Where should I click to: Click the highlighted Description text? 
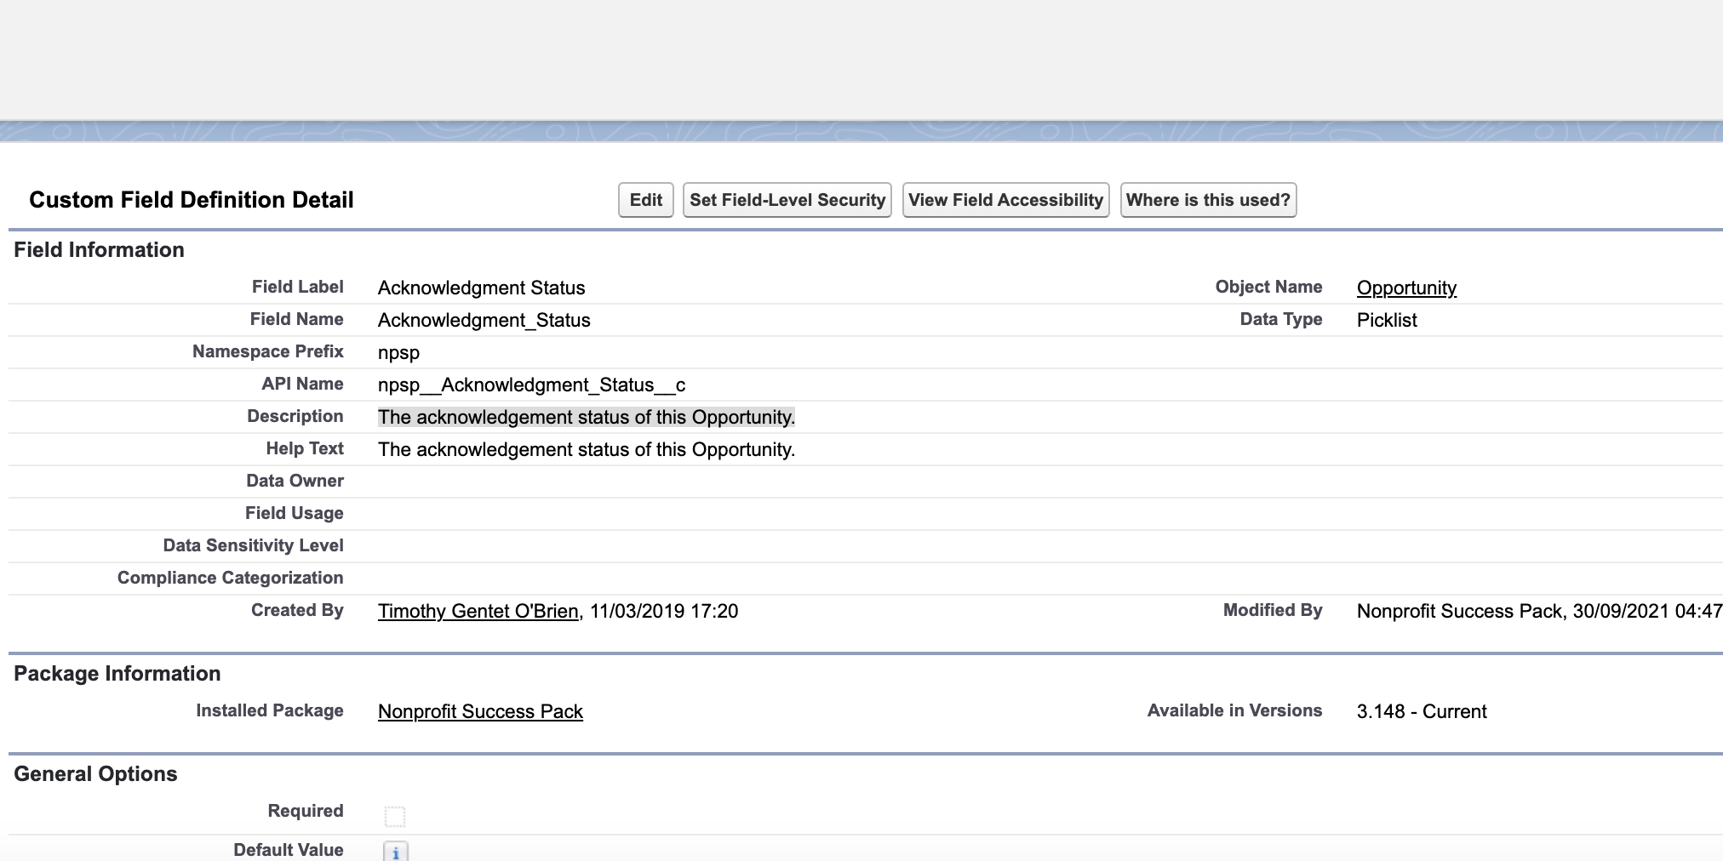coord(587,417)
